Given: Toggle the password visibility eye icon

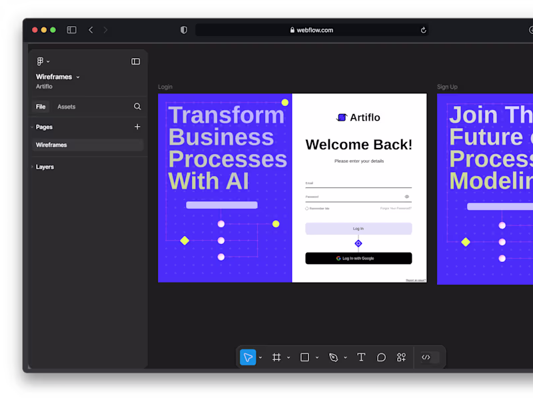Looking at the screenshot, I should pyautogui.click(x=407, y=197).
